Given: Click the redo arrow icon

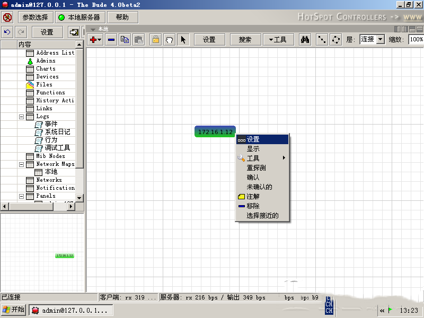Looking at the screenshot, I should 21,32.
